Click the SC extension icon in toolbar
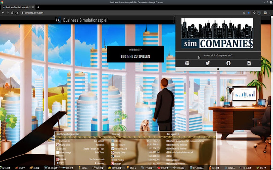This screenshot has height=170, width=273. [x=259, y=13]
